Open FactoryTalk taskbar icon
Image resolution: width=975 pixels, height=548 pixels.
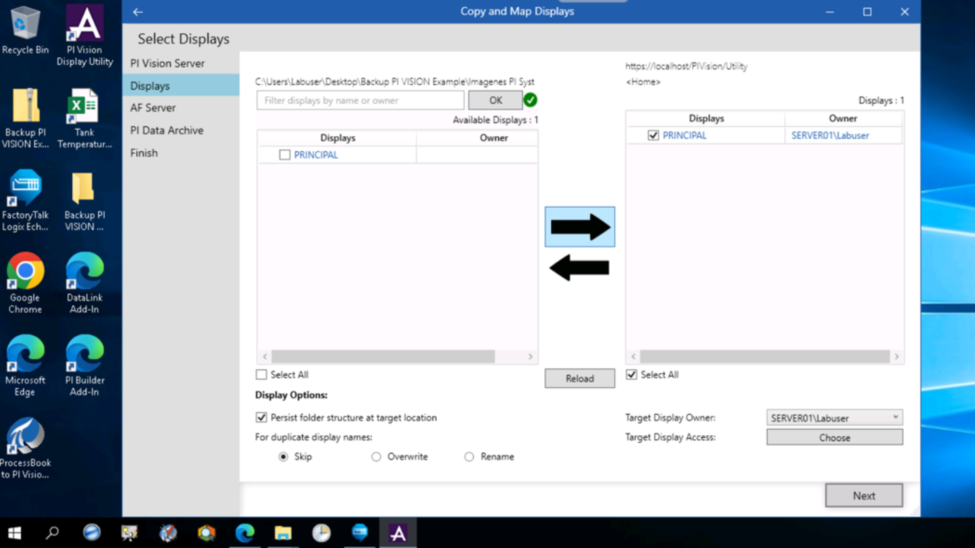coord(360,533)
